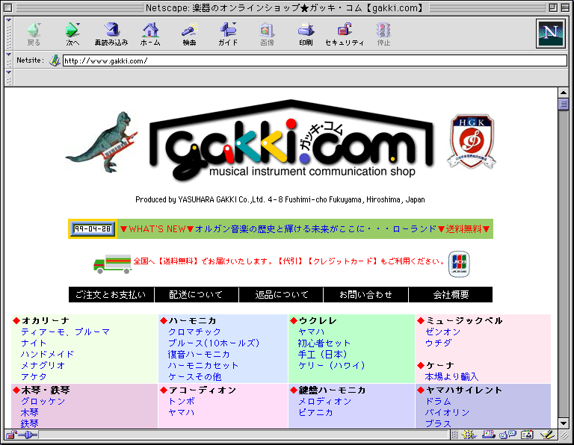Open ナイト ocarina link
574x445 pixels.
pyautogui.click(x=34, y=343)
